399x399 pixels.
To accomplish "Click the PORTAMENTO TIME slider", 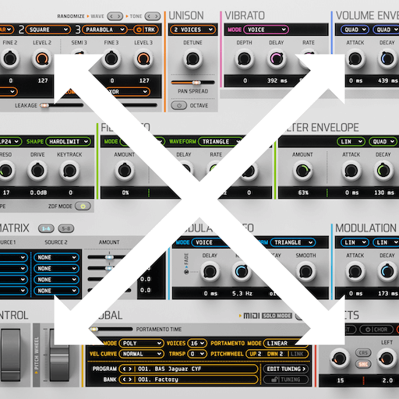I will coord(111,330).
